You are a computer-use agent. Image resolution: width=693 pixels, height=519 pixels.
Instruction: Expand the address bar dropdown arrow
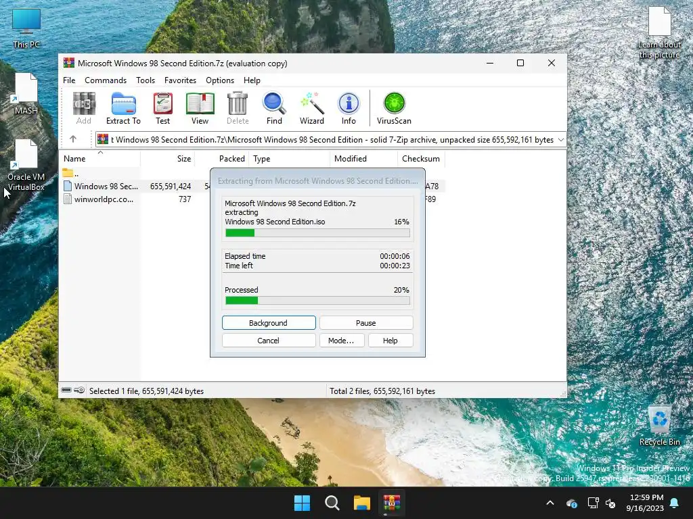click(561, 139)
